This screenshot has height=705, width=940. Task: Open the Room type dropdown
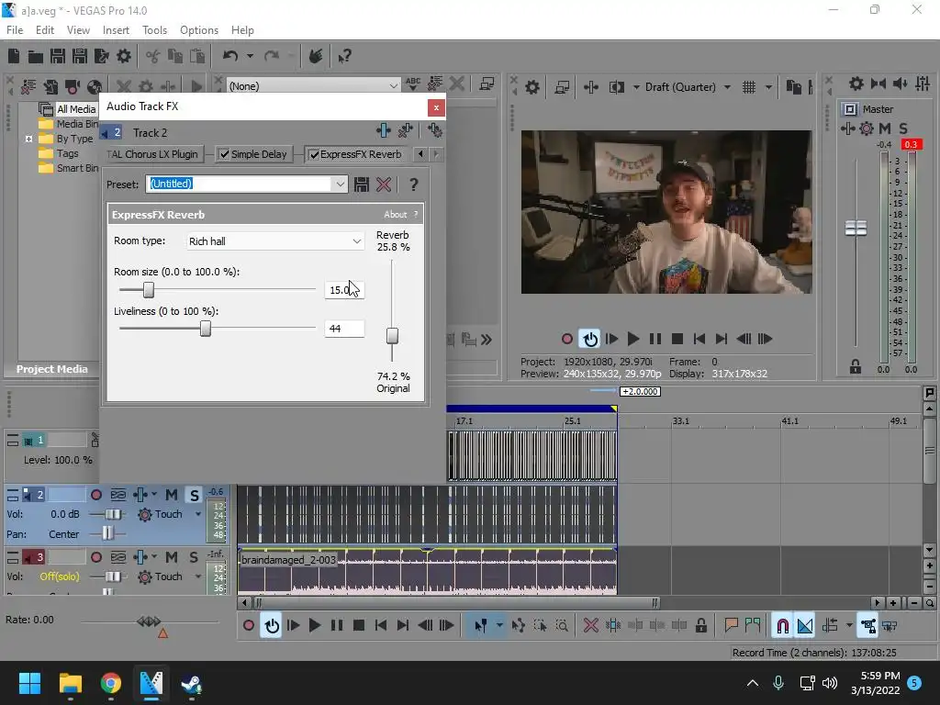(x=357, y=241)
